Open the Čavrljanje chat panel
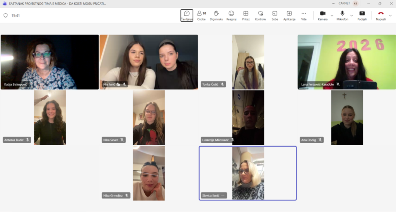This screenshot has height=212, width=396. 187,15
